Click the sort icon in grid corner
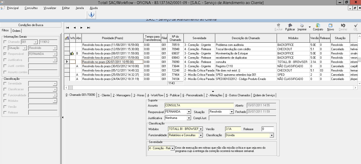361x164 pixels. coord(67,38)
